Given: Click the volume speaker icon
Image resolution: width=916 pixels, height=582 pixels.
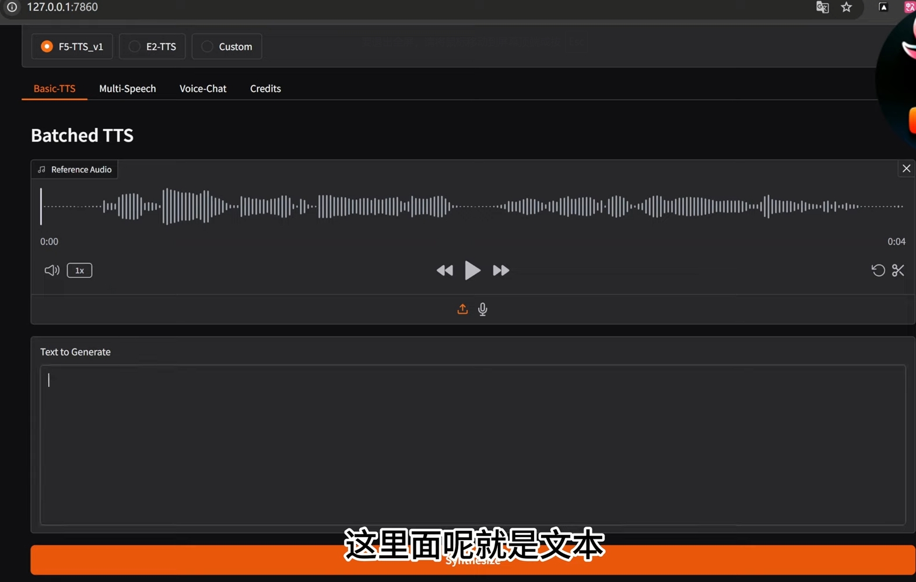Looking at the screenshot, I should click(52, 270).
